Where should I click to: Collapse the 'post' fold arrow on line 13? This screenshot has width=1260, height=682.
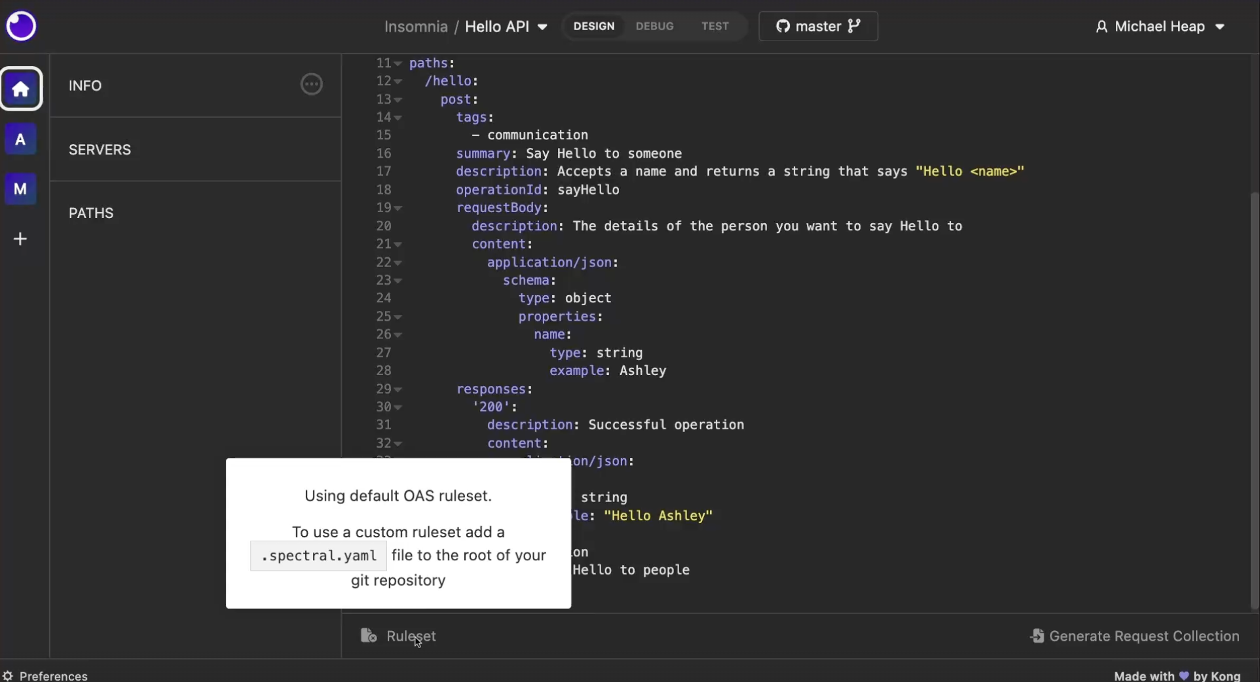pos(398,100)
